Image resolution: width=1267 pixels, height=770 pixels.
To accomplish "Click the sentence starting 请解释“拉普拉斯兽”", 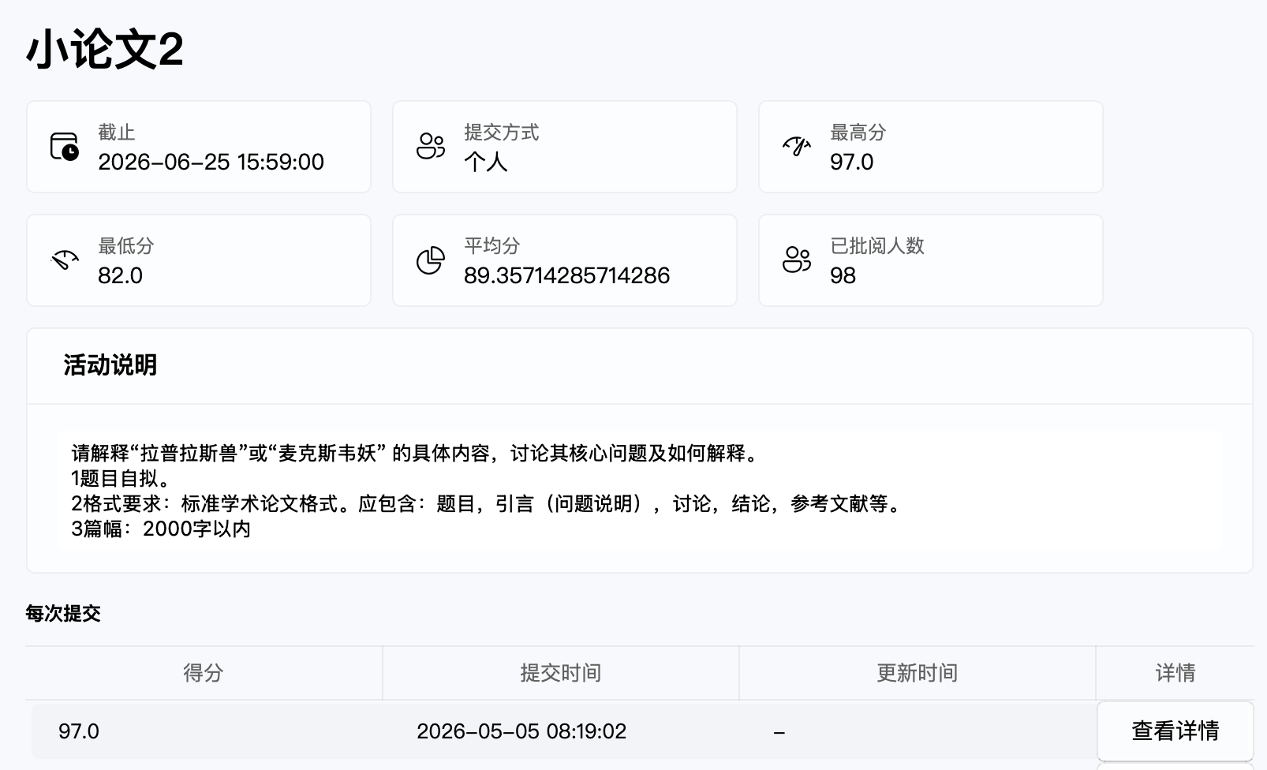I will [416, 454].
